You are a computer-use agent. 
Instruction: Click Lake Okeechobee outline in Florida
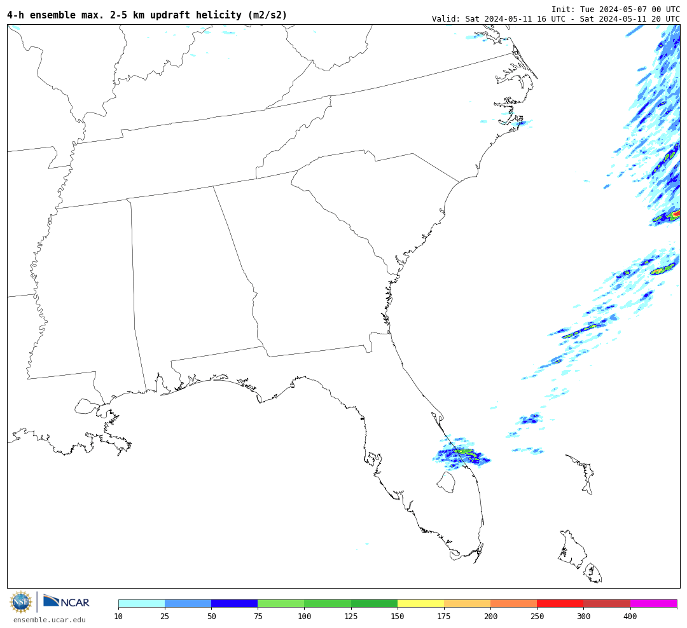pos(446,482)
